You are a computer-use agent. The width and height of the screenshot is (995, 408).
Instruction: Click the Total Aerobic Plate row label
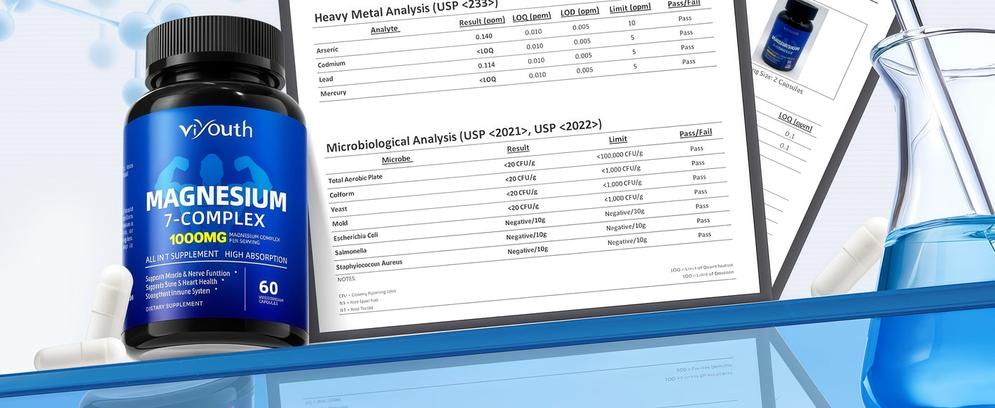(x=355, y=178)
